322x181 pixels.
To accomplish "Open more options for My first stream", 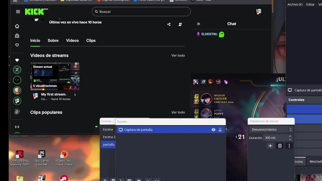I will (75, 95).
